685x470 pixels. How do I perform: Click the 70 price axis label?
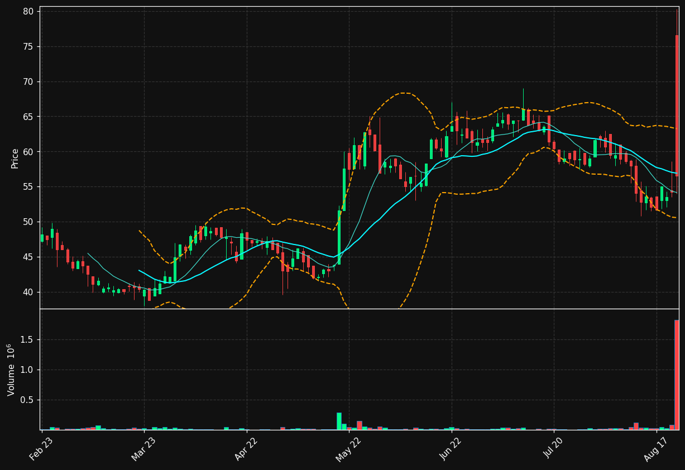point(28,82)
